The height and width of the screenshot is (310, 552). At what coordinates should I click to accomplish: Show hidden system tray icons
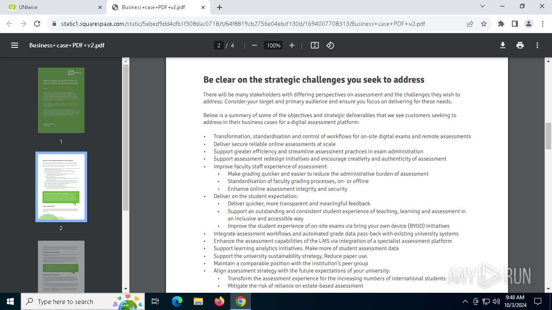[465, 301]
